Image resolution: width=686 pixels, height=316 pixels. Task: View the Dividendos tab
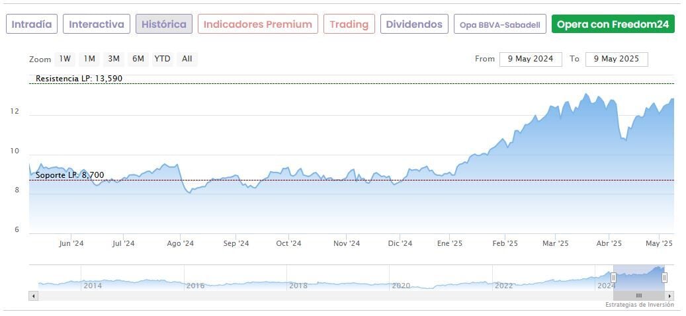click(x=414, y=24)
